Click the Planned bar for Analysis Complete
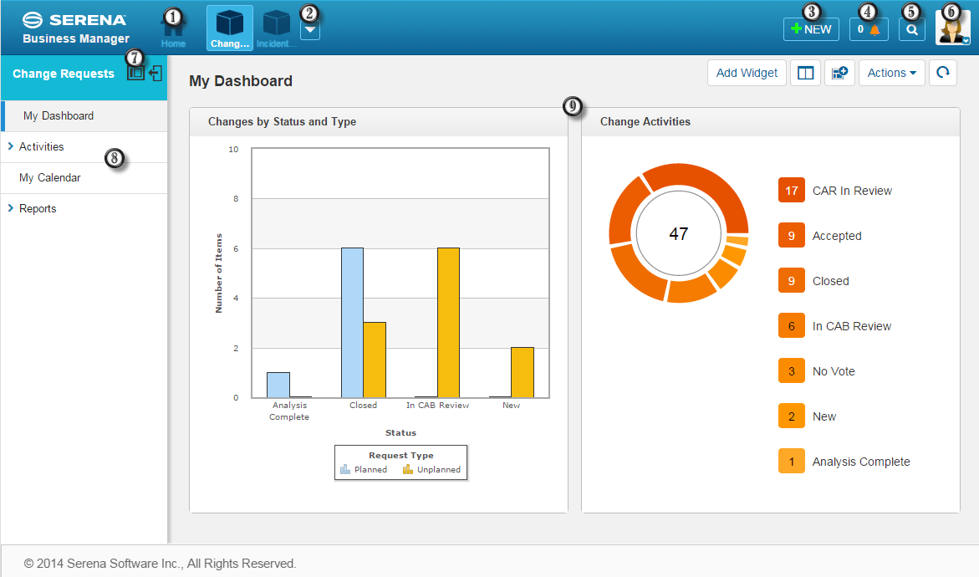The width and height of the screenshot is (979, 577). pos(278,385)
